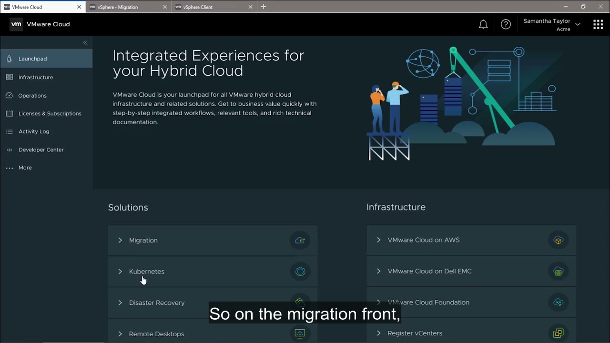Click the Infrastructure section heading
The height and width of the screenshot is (343, 610).
pyautogui.click(x=396, y=207)
